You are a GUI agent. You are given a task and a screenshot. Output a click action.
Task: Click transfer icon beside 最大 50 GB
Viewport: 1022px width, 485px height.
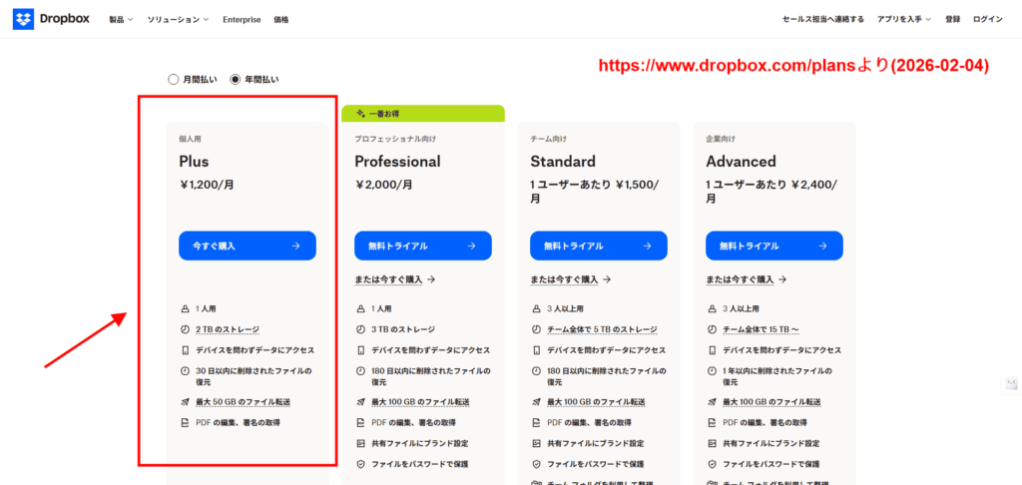(x=185, y=401)
